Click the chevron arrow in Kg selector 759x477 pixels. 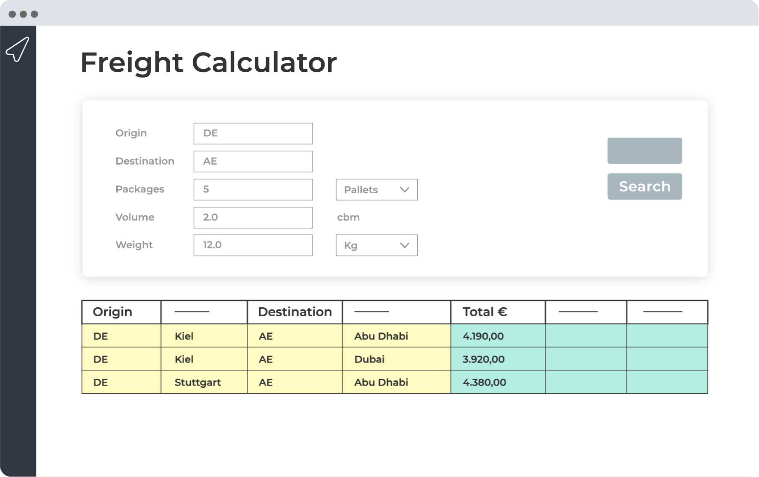click(x=405, y=245)
